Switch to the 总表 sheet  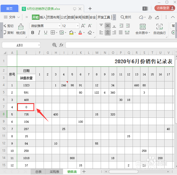[x=38, y=172]
